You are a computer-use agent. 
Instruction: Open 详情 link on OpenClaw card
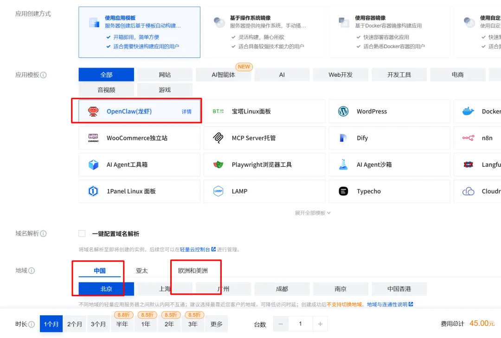pyautogui.click(x=186, y=112)
